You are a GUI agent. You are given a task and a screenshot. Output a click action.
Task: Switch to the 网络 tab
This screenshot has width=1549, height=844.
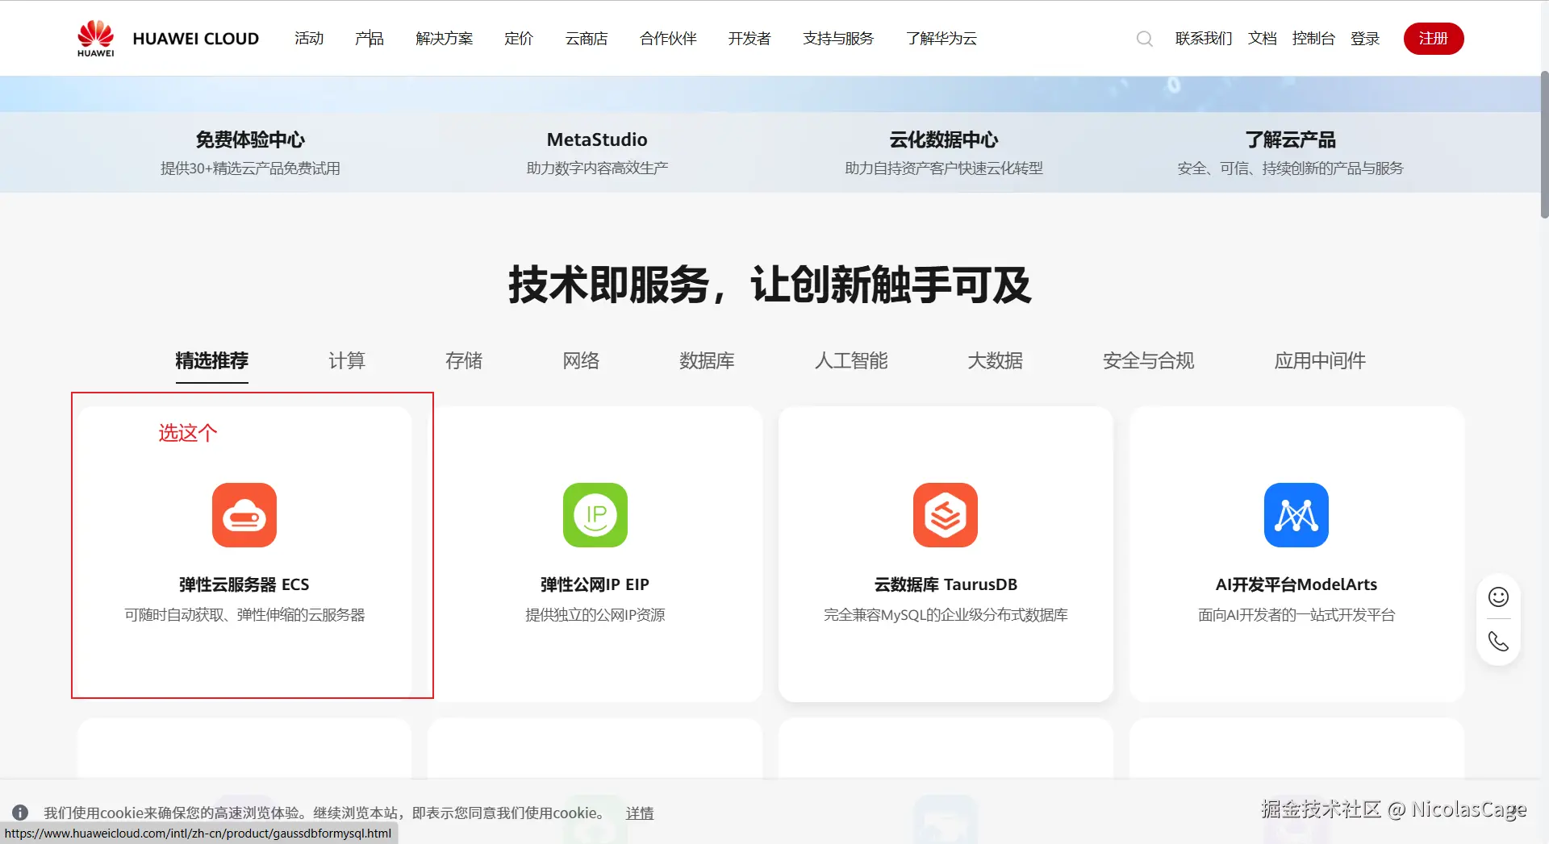click(581, 360)
